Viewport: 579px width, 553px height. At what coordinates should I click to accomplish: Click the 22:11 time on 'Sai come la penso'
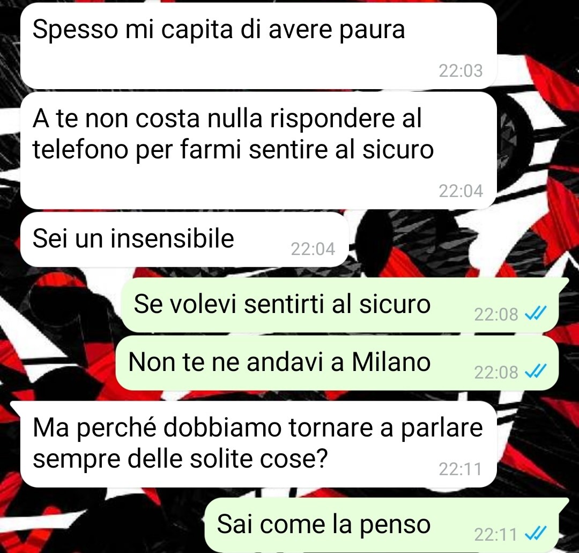[x=496, y=534]
